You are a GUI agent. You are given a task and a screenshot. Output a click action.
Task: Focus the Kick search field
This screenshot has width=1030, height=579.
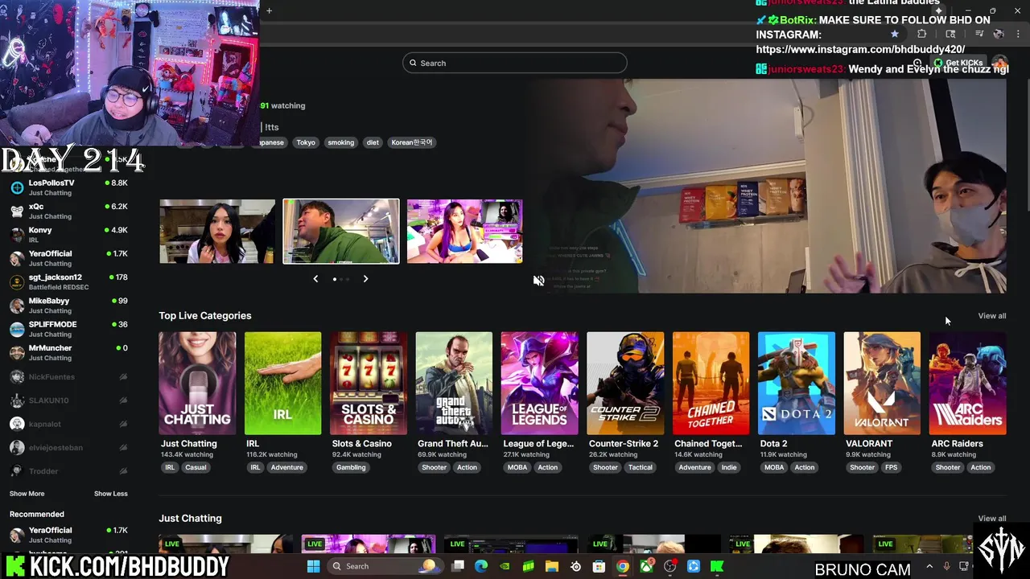click(x=515, y=63)
